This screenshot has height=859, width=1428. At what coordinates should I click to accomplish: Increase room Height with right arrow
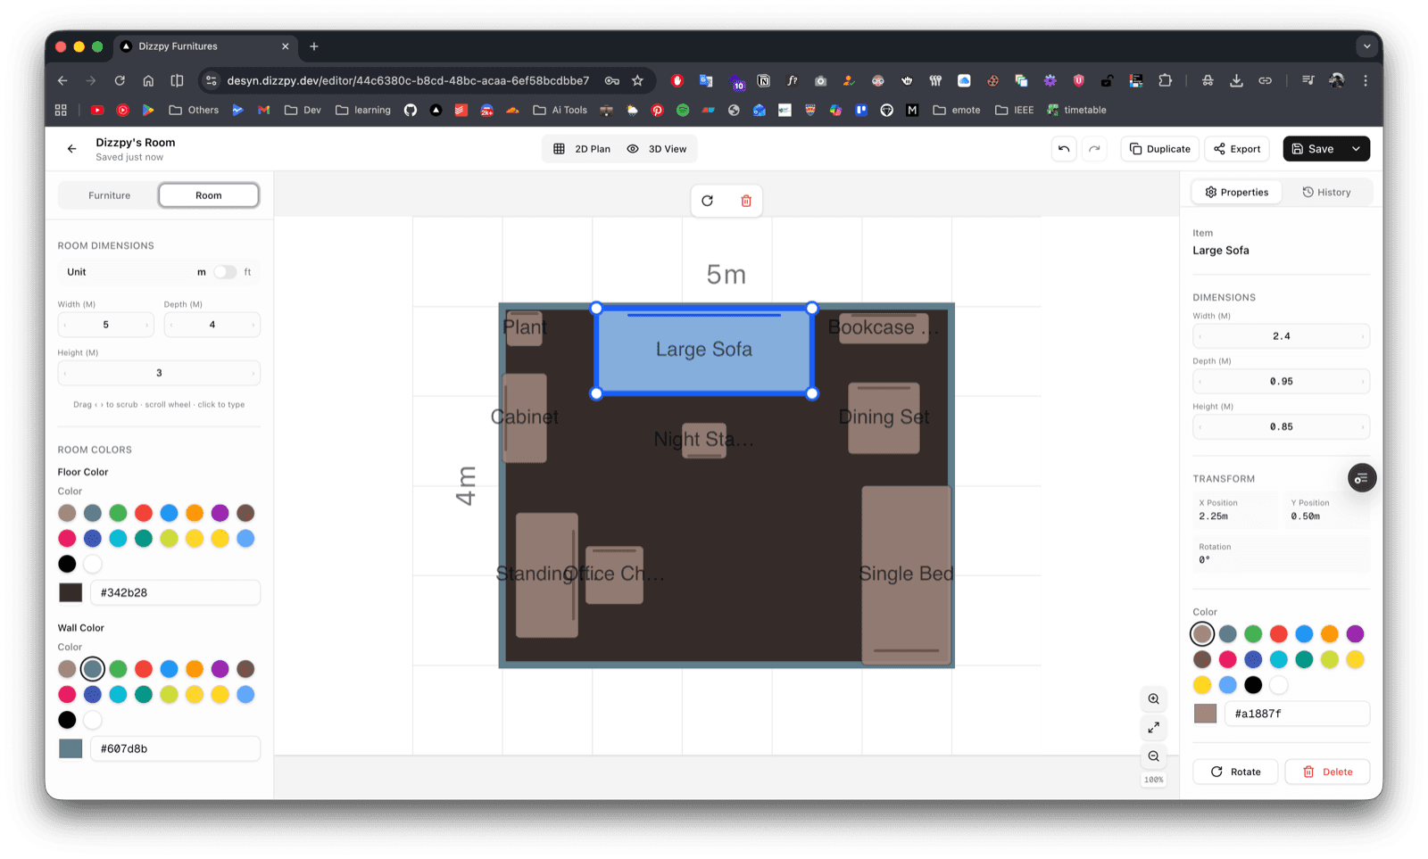[253, 373]
